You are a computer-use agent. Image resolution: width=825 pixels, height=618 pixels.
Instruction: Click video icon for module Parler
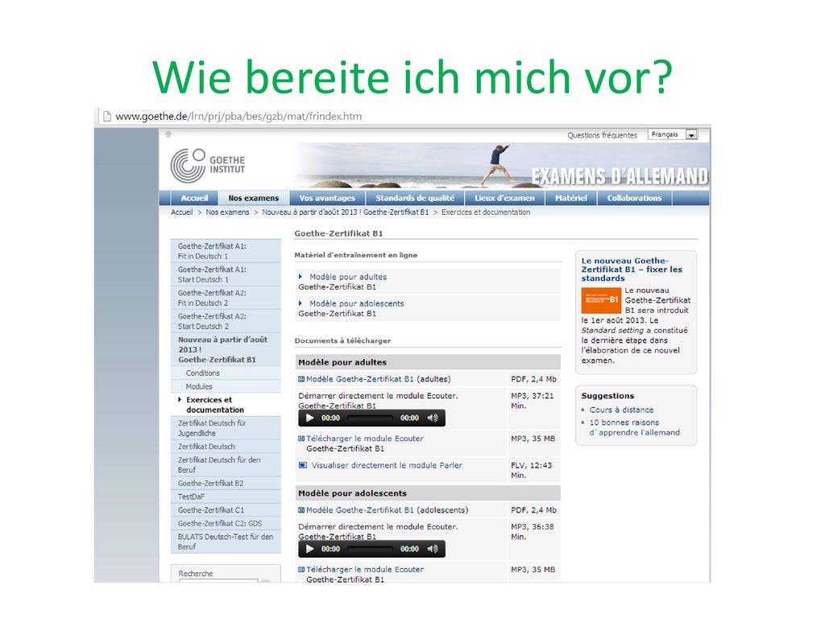303,465
